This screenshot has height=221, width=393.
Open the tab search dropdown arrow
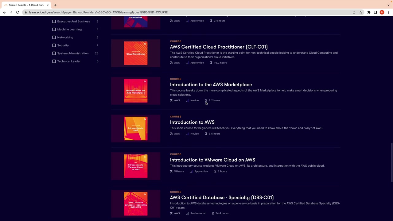tap(388, 5)
